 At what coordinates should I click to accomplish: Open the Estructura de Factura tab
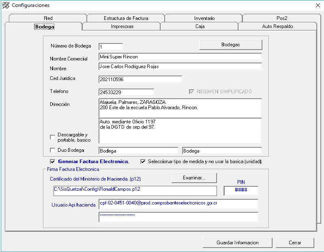[126, 18]
